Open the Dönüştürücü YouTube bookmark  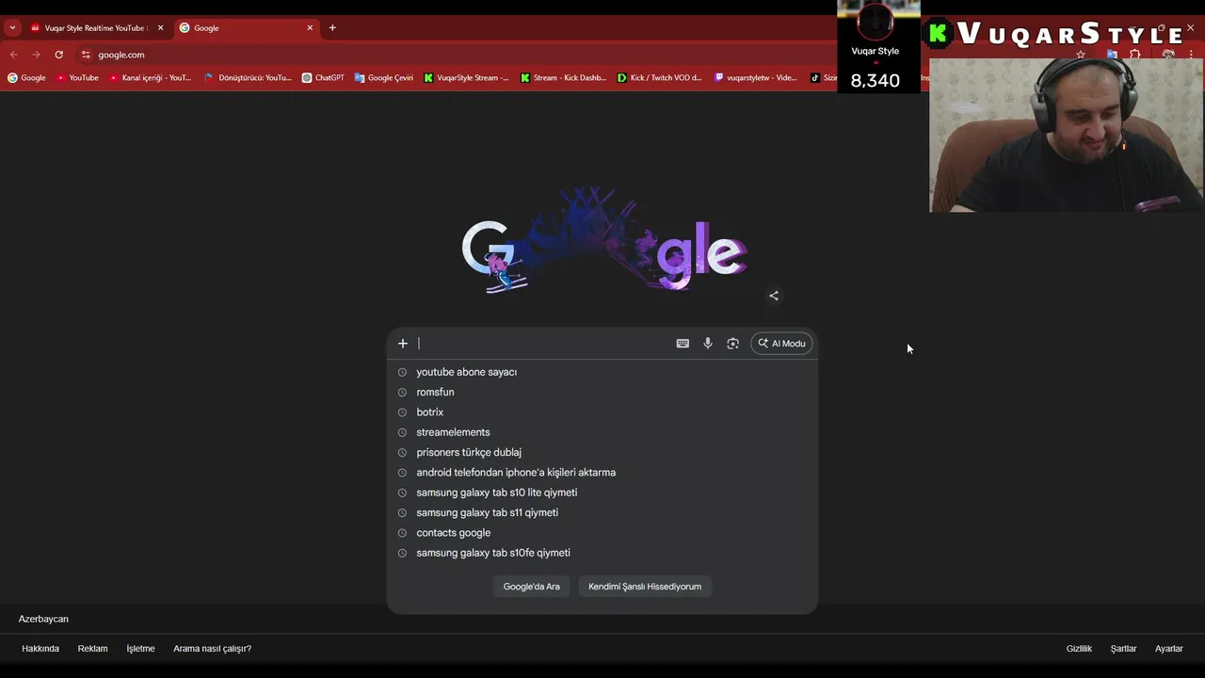249,78
